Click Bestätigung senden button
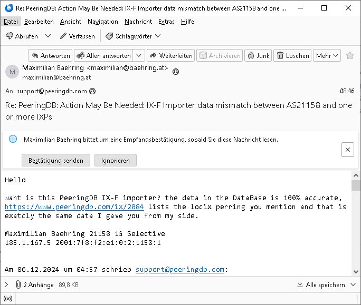Image resolution: width=361 pixels, height=305 pixels. click(x=56, y=160)
